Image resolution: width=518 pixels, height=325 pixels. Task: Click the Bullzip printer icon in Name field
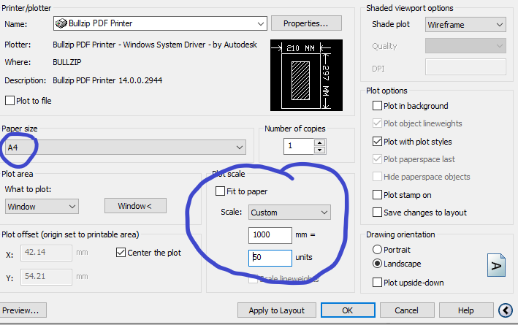[61, 23]
